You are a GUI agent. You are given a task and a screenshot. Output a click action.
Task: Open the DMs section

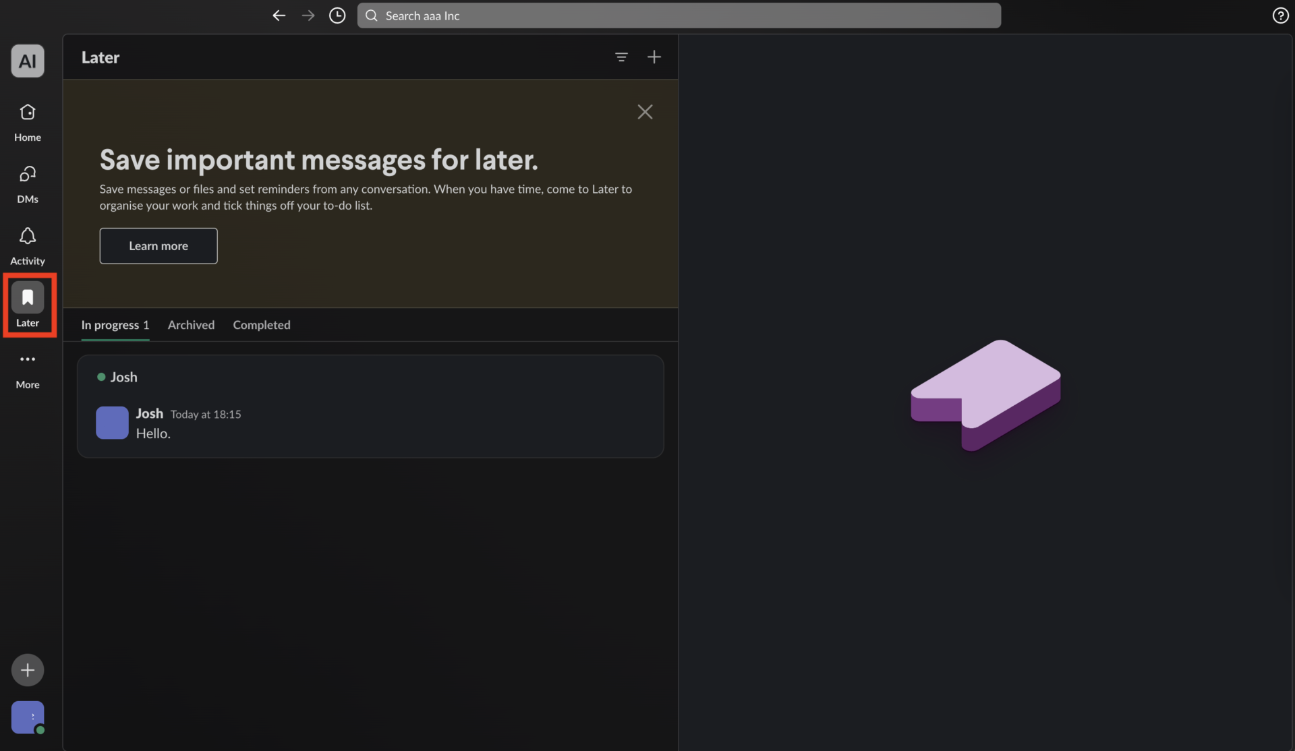pyautogui.click(x=27, y=183)
